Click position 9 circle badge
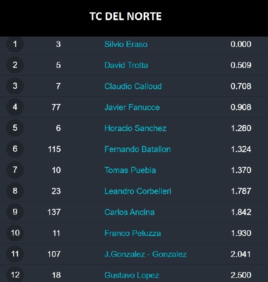 pos(15,212)
